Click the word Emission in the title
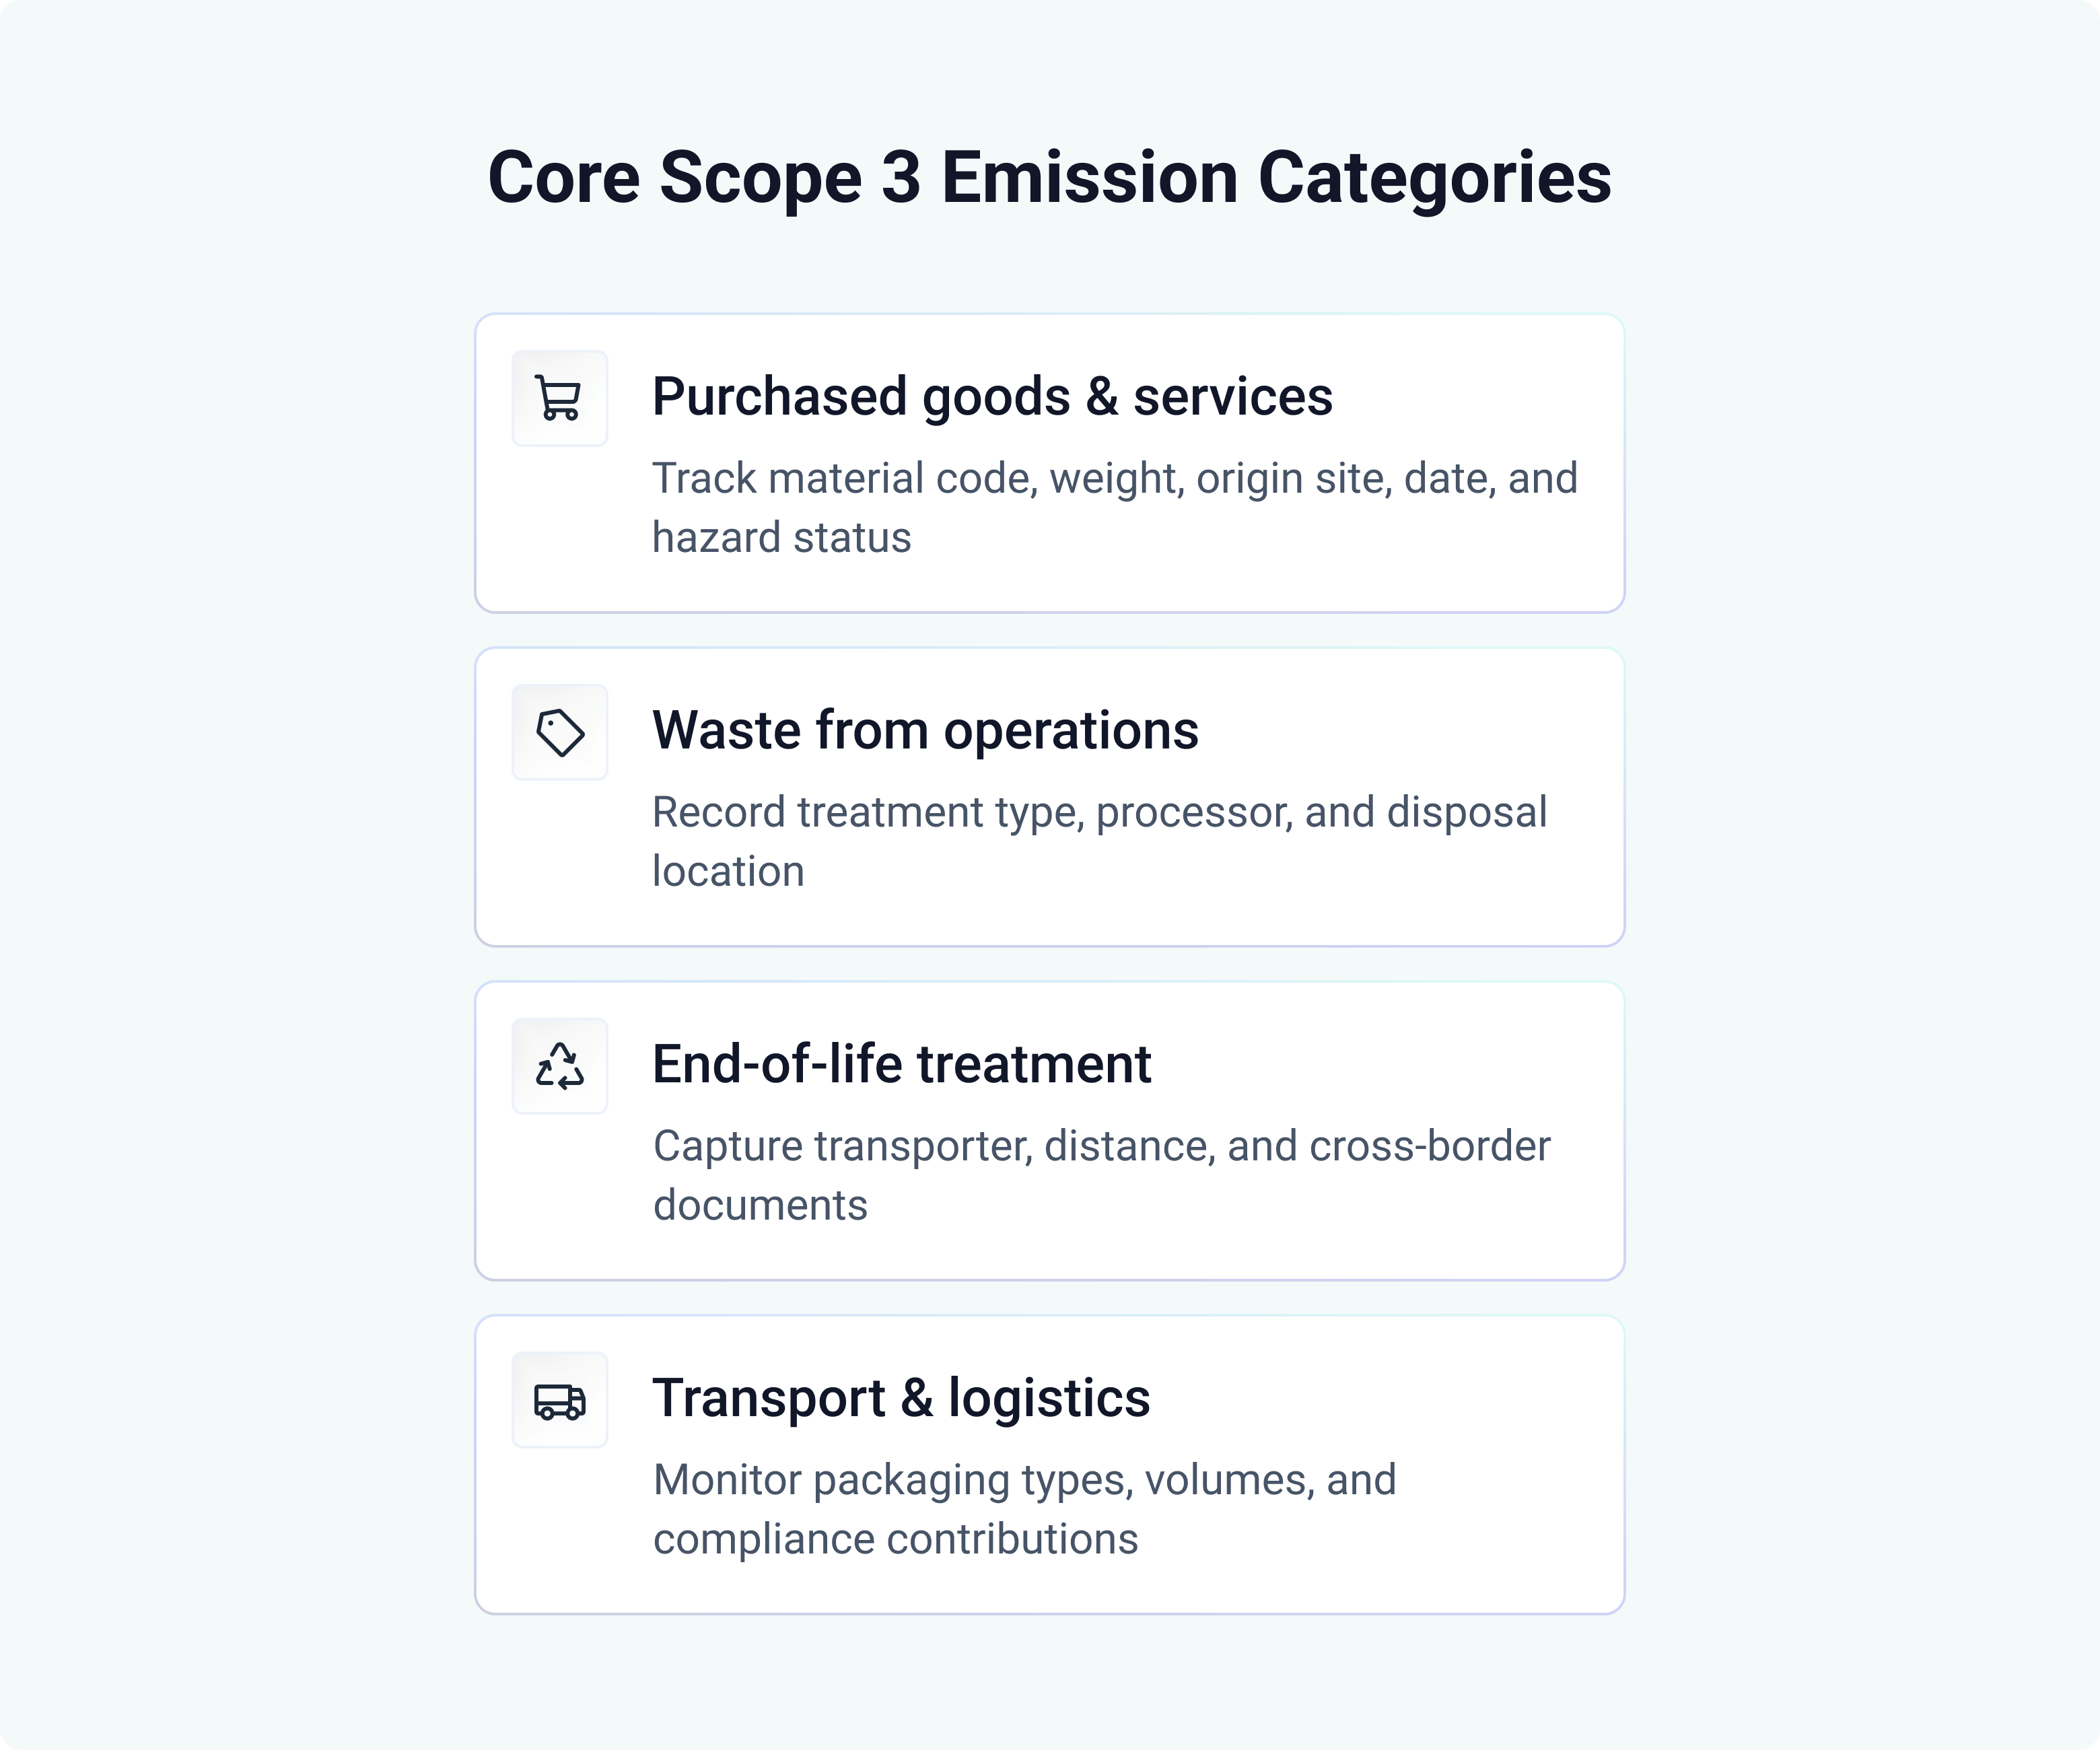 (x=1089, y=178)
